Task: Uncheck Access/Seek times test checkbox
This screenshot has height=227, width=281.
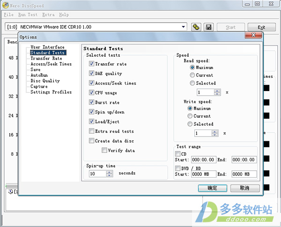Action: pyautogui.click(x=91, y=83)
